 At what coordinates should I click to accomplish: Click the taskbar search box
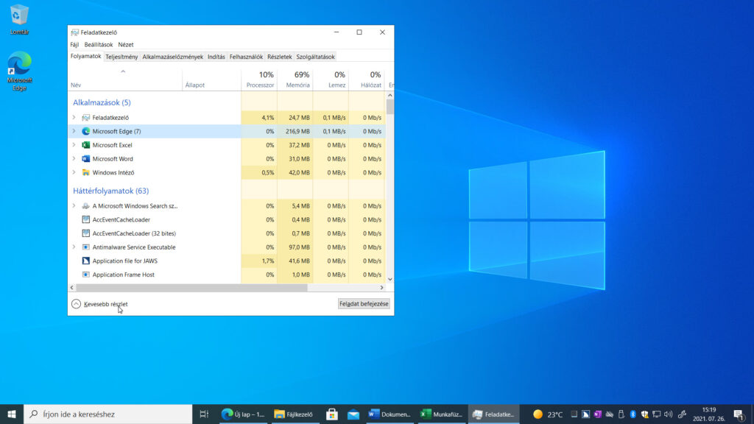click(x=108, y=414)
